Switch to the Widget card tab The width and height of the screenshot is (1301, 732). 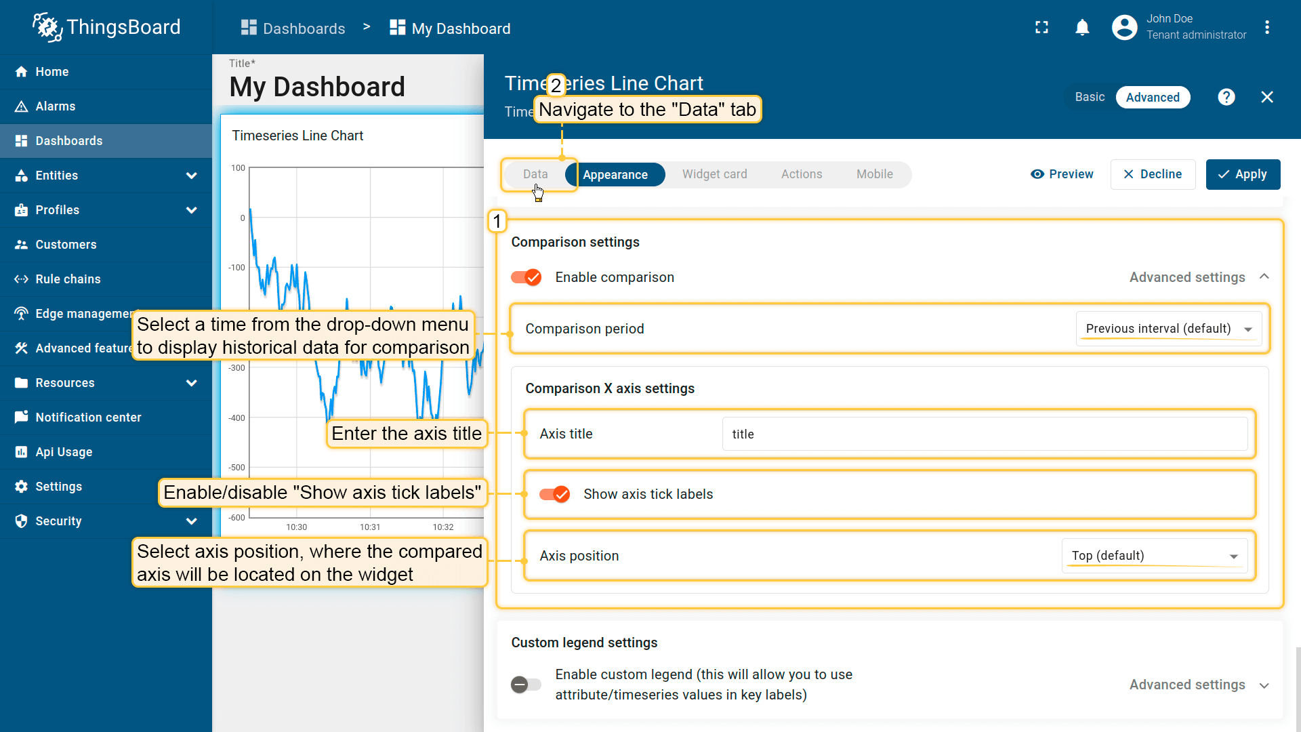point(714,174)
